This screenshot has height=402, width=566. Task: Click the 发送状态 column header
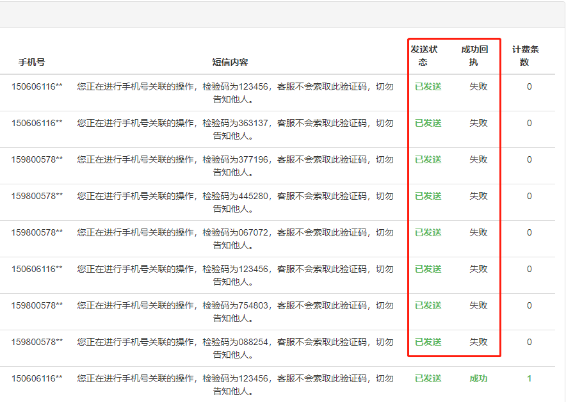423,56
